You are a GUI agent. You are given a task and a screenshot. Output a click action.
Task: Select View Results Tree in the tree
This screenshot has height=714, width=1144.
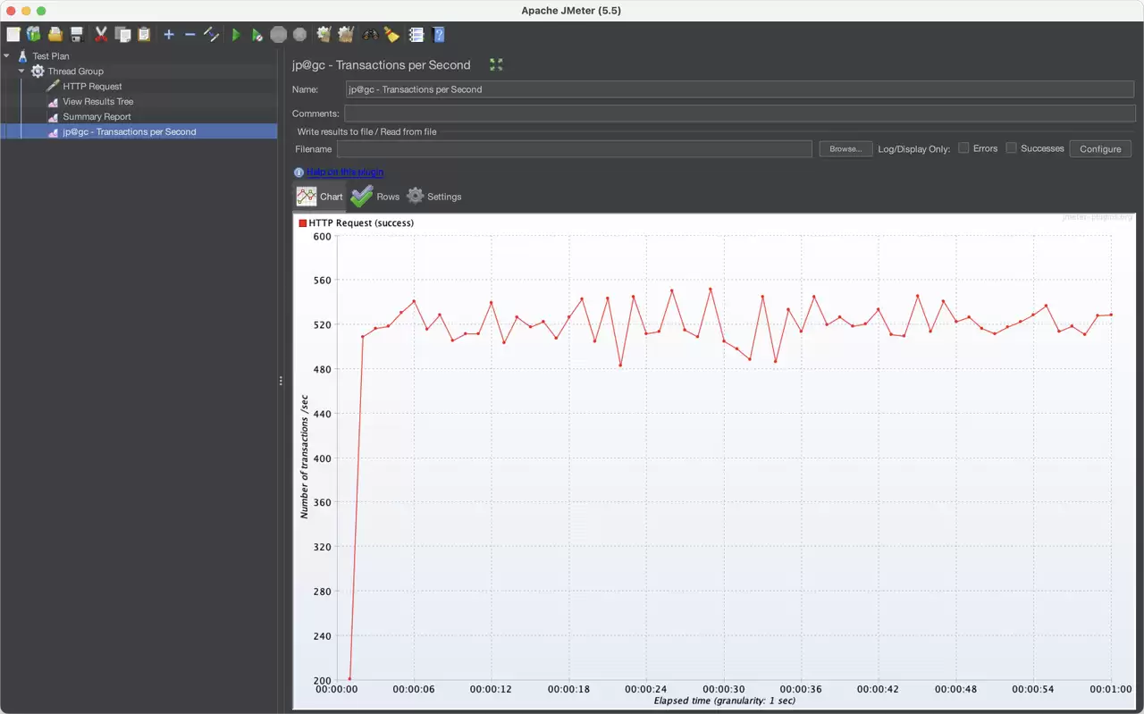pyautogui.click(x=98, y=101)
